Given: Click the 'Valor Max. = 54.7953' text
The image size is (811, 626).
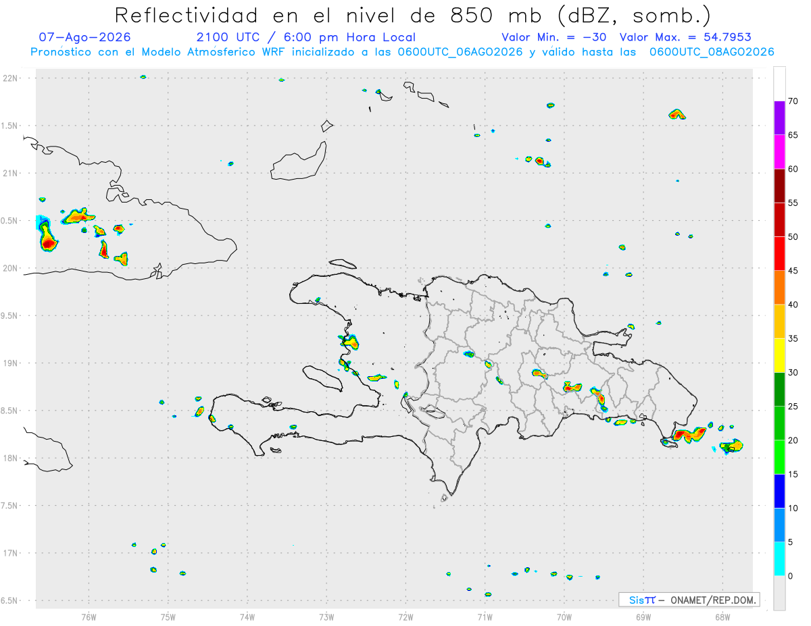Looking at the screenshot, I should click(x=685, y=37).
